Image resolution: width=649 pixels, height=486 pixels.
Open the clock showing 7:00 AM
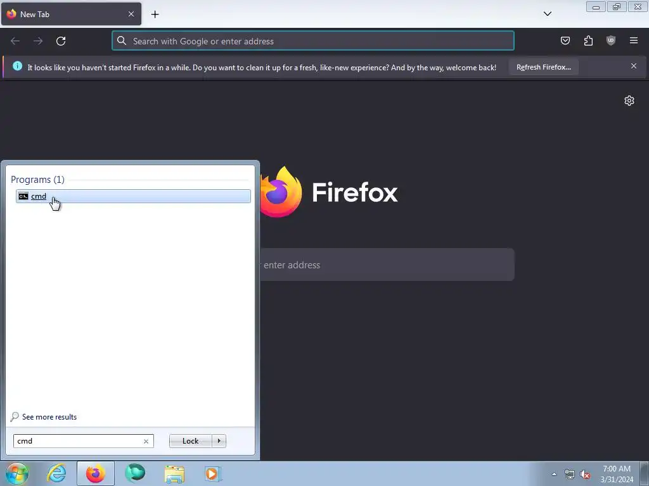tap(617, 474)
